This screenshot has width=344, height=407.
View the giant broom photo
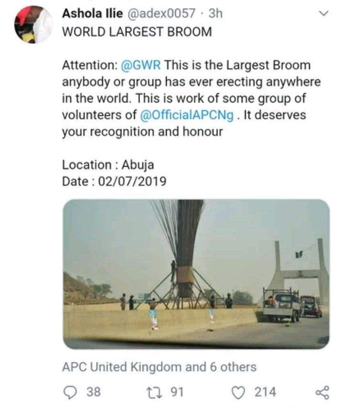[196, 273]
